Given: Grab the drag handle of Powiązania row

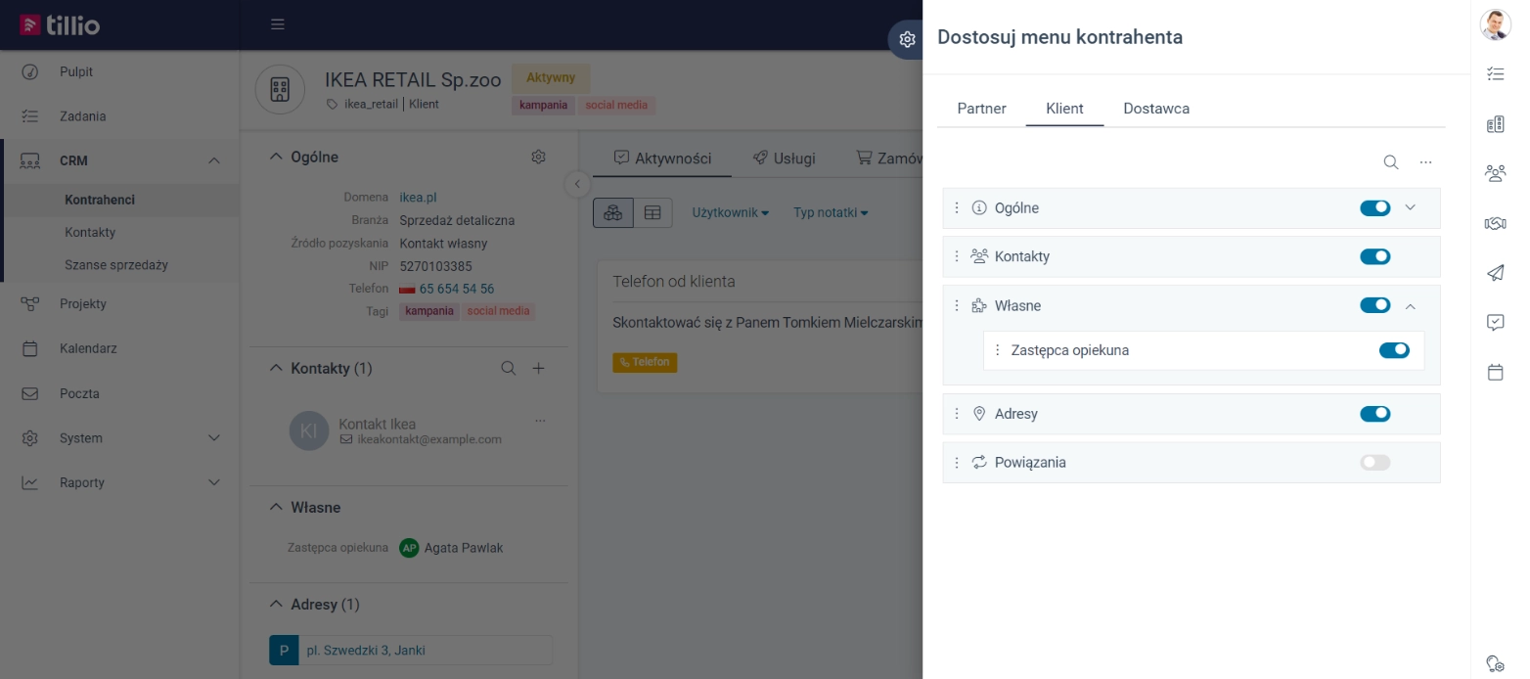Looking at the screenshot, I should 957,462.
